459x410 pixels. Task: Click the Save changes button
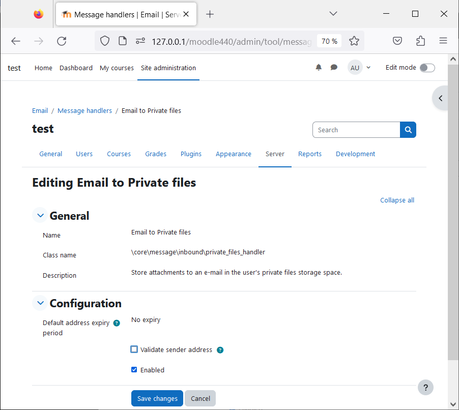(157, 398)
